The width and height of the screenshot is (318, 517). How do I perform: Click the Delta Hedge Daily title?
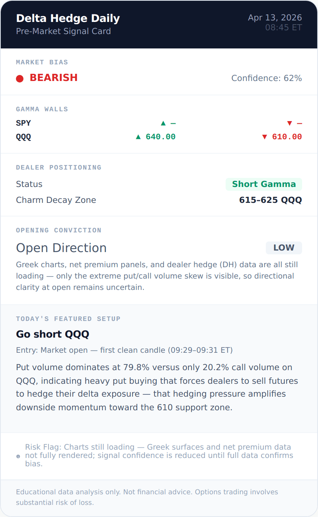point(68,18)
